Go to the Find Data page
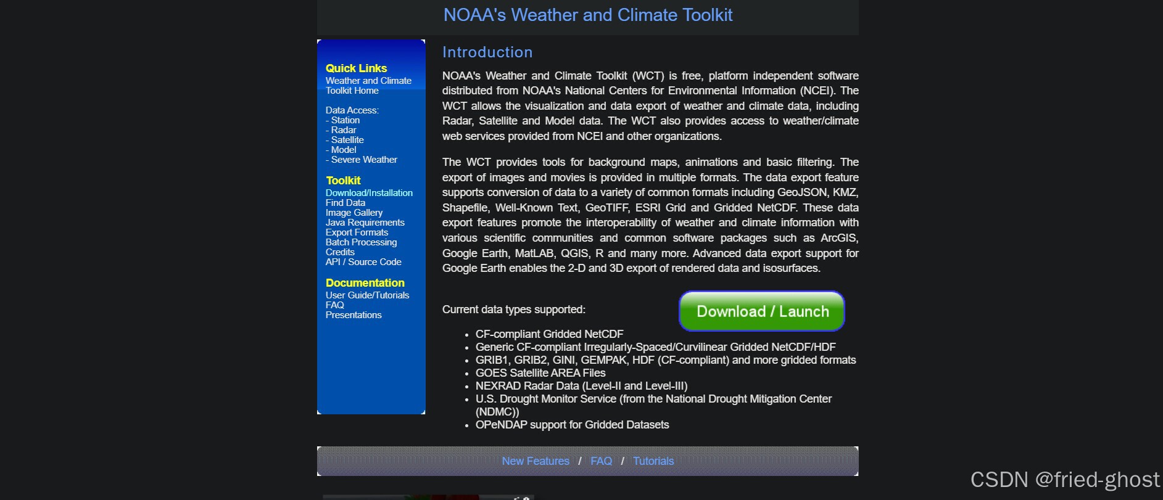1163x500 pixels. (x=346, y=203)
